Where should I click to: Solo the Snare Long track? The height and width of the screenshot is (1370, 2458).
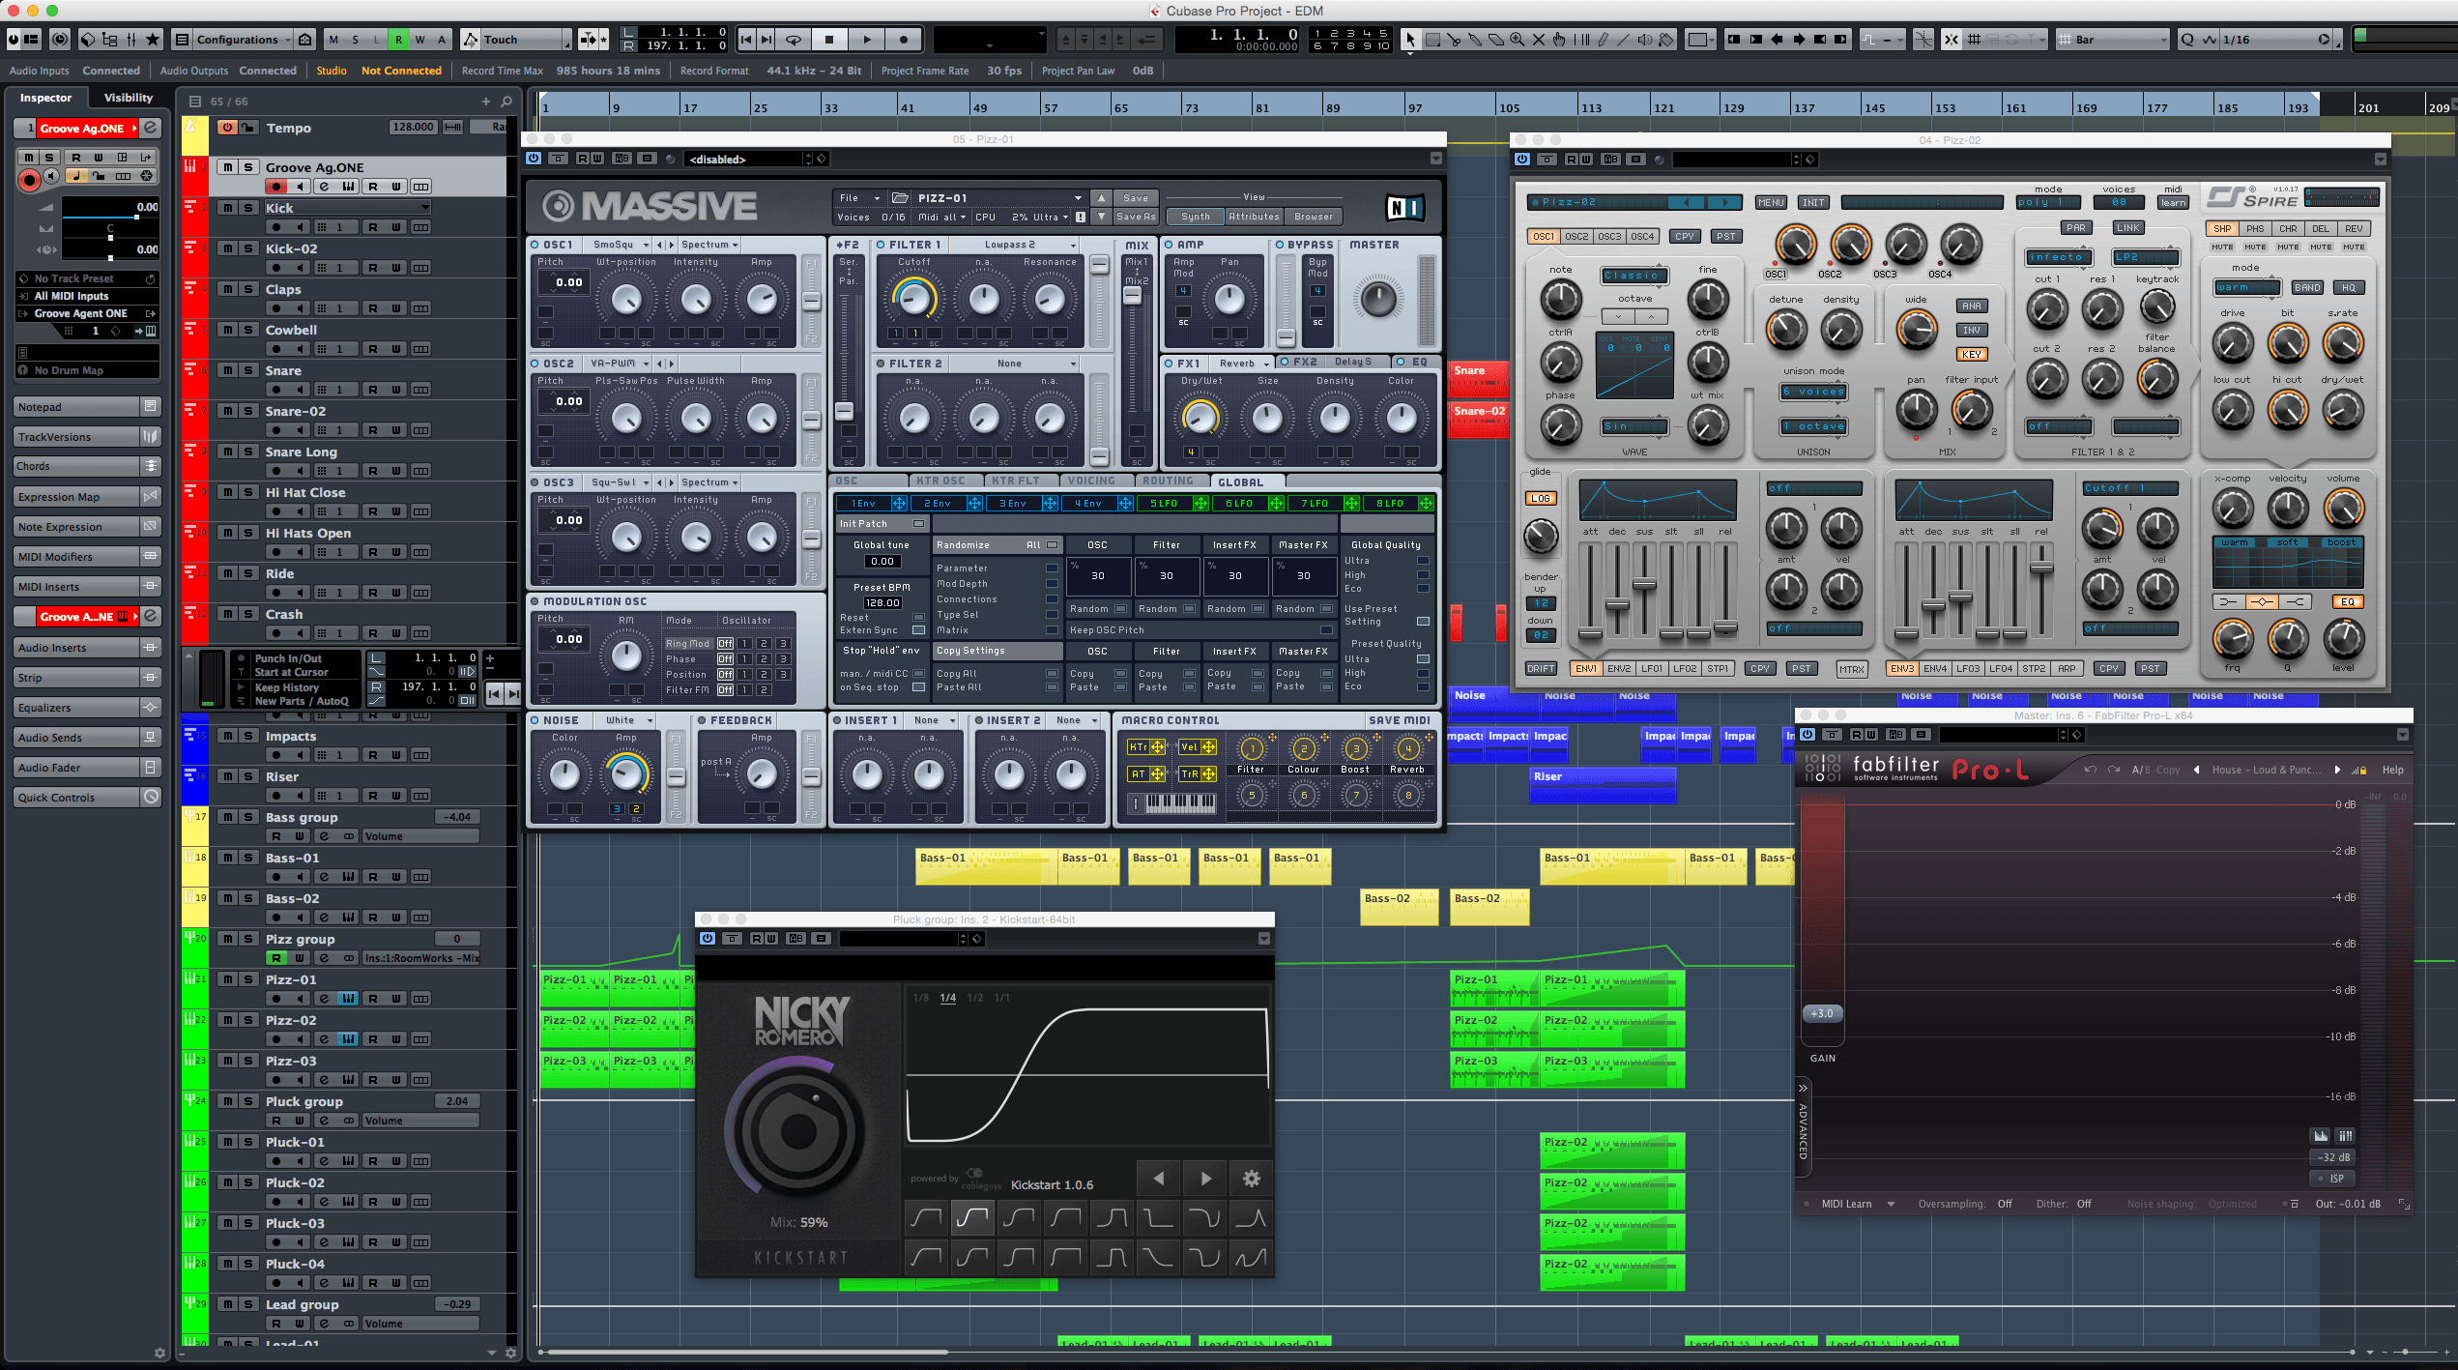(x=248, y=452)
